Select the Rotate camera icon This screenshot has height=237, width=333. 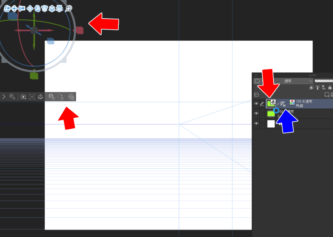7,8
